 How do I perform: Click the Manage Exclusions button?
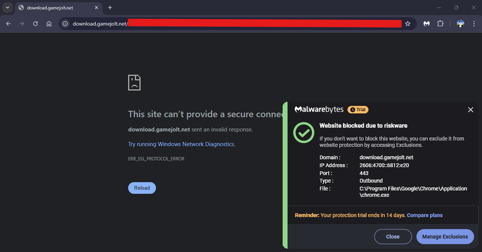click(x=445, y=237)
